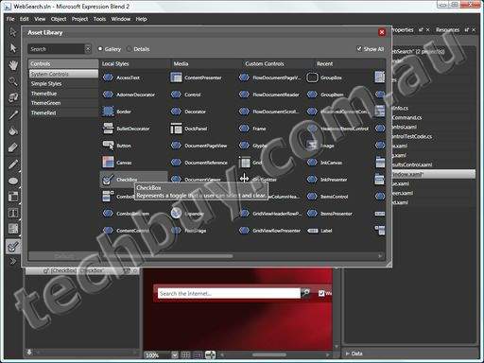Select the ThemeBlue category

[63, 94]
